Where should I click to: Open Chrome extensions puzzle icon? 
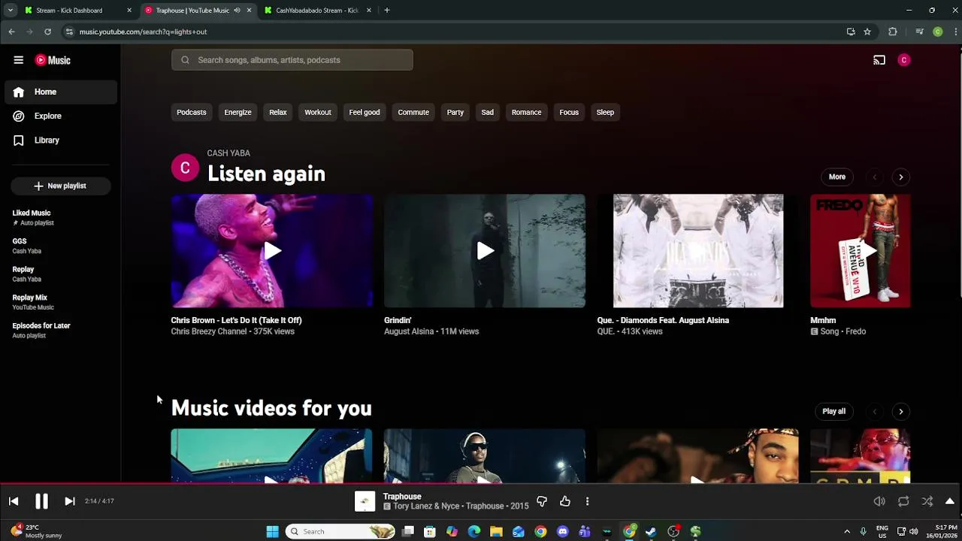click(893, 32)
